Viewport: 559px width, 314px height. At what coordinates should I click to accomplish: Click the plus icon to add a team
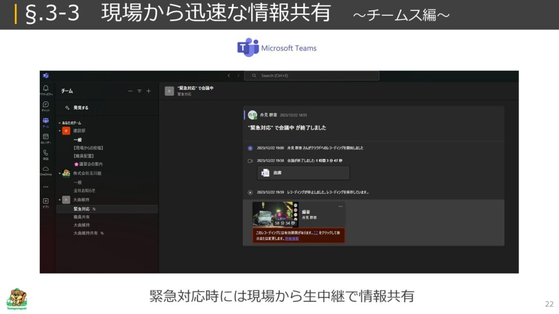(x=148, y=91)
